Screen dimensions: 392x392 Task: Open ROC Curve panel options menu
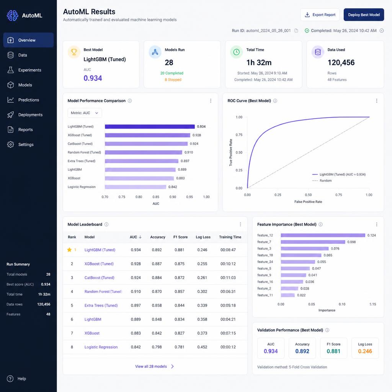(x=377, y=101)
